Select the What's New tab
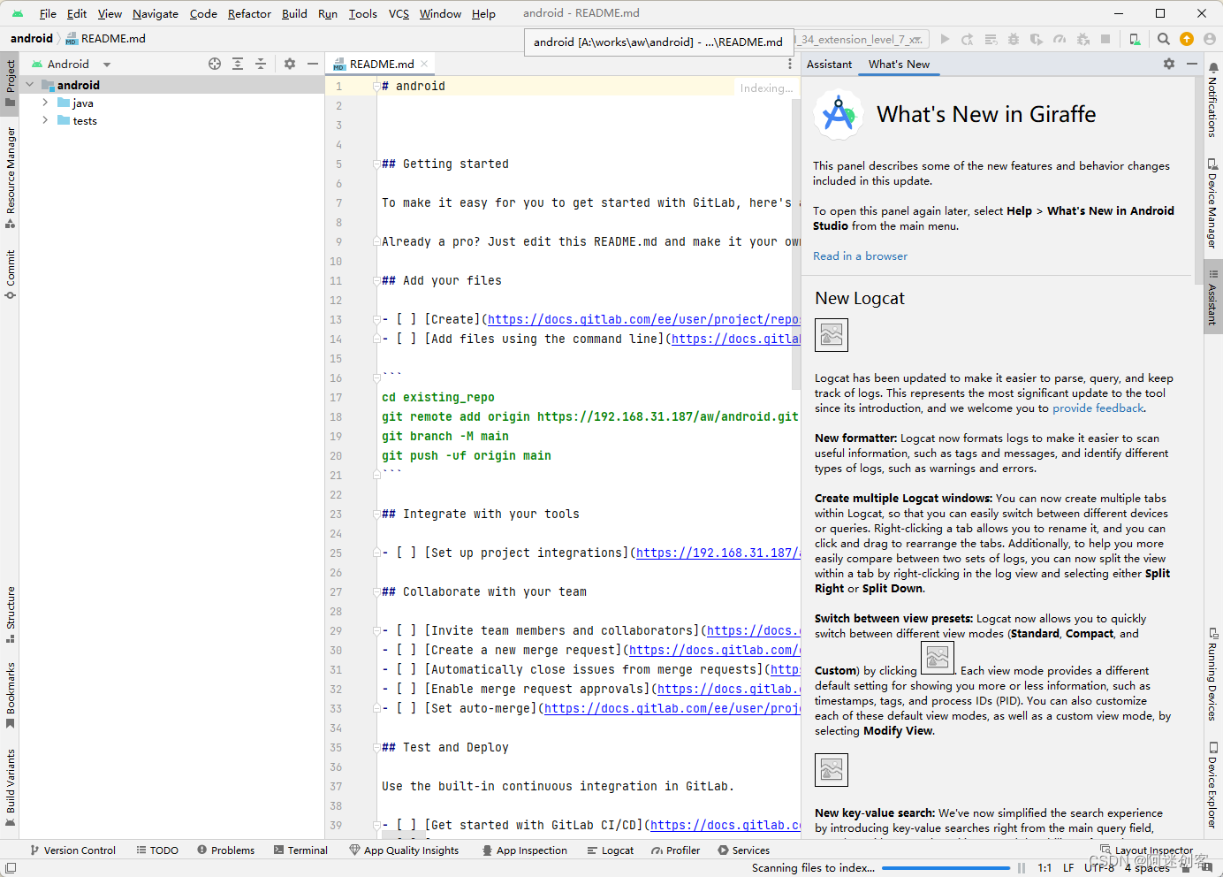 pyautogui.click(x=899, y=64)
